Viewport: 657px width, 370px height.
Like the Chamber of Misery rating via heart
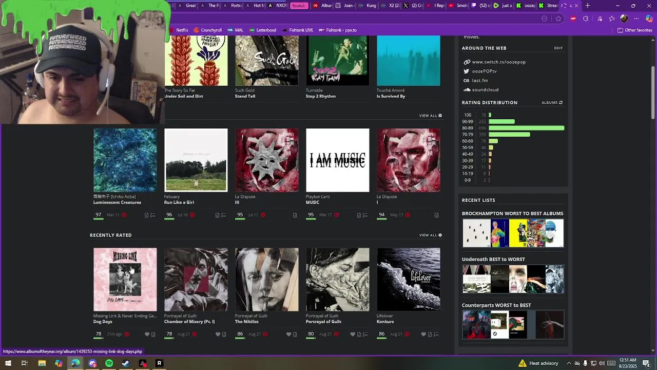[218, 335]
